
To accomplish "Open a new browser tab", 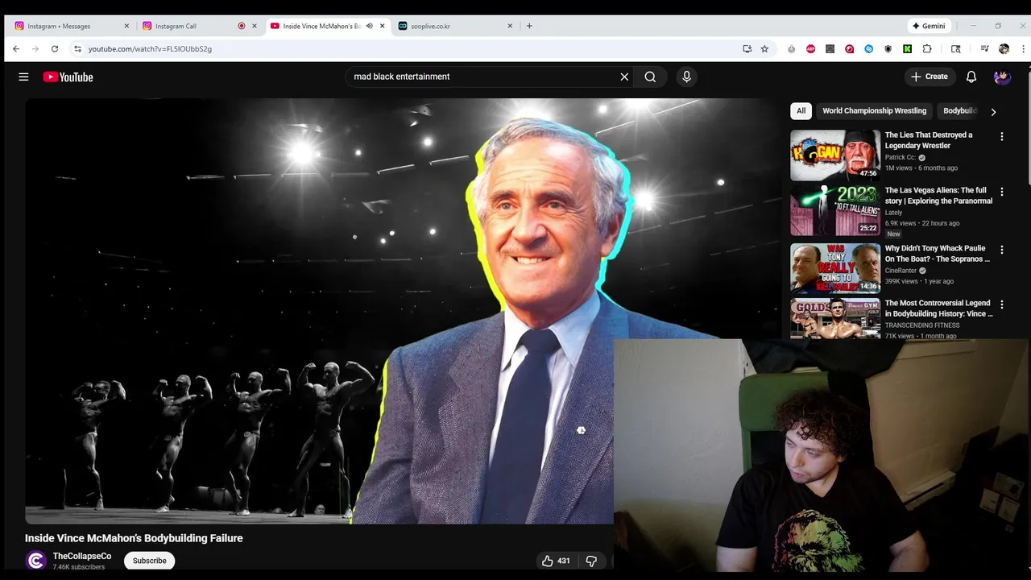I will tap(529, 26).
